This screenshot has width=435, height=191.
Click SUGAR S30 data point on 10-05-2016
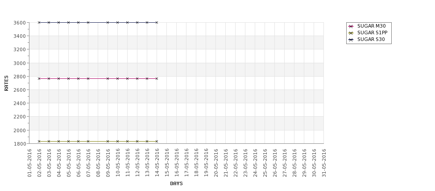(118, 22)
